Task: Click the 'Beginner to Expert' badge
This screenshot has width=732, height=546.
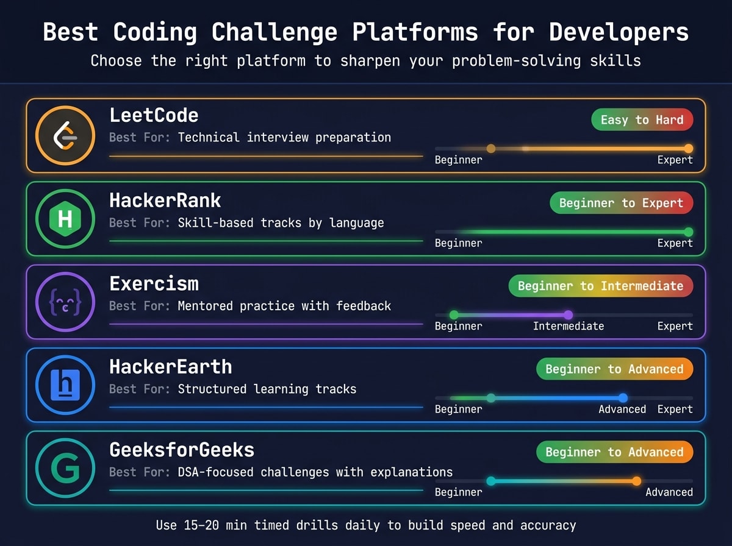Action: (x=622, y=203)
